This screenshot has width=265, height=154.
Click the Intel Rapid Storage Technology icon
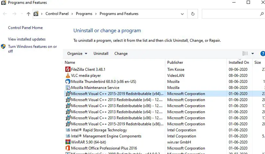point(68,130)
